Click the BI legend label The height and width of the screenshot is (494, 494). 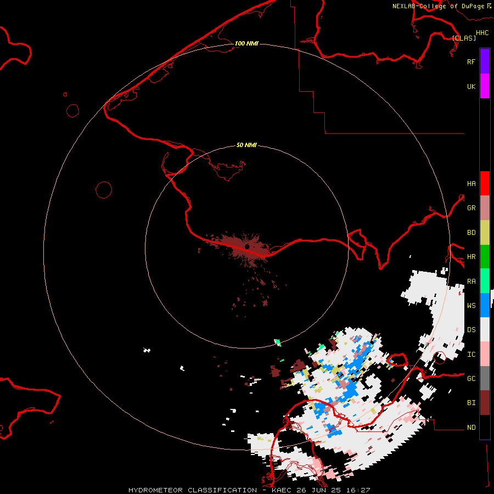471,403
